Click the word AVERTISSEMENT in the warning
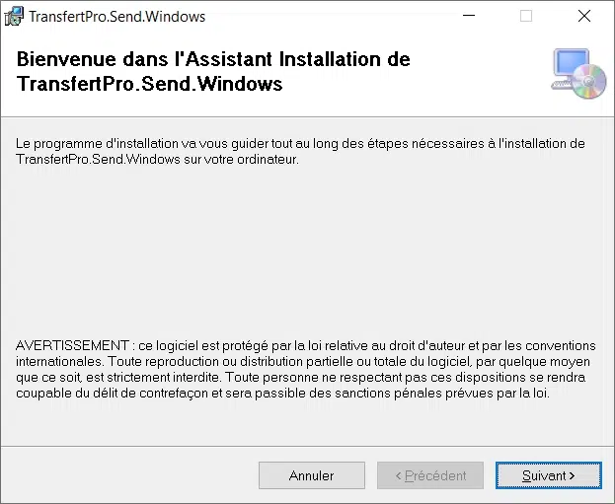This screenshot has height=504, width=615. (72, 345)
